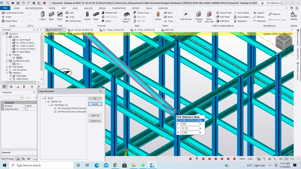301x169 pixels.
Task: Toggle the ABS coordinate mode
Action: pyautogui.click(x=281, y=159)
